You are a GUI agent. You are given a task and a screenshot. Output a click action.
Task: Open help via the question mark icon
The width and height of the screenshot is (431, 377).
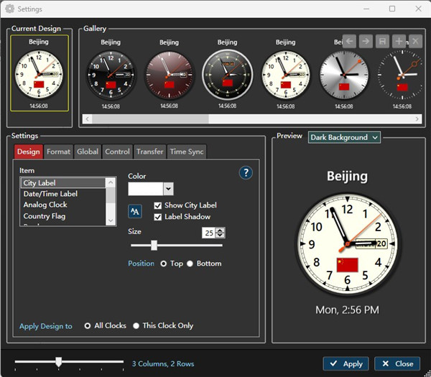[x=246, y=172]
